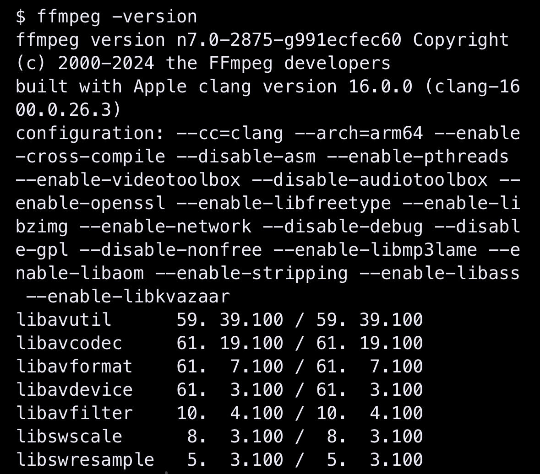Click the '--enable-videotoolbox' flag
The height and width of the screenshot is (474, 540).
tap(128, 180)
